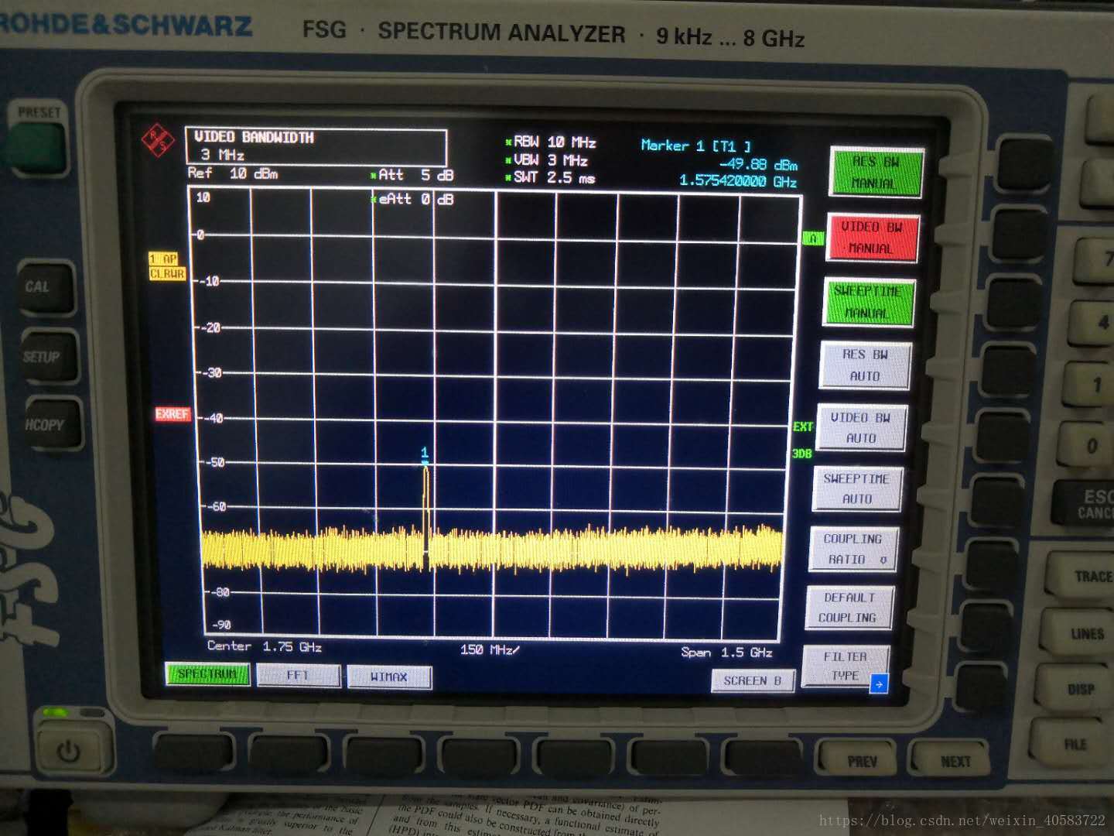
Task: Click the green A screen indicator
Action: click(x=812, y=239)
